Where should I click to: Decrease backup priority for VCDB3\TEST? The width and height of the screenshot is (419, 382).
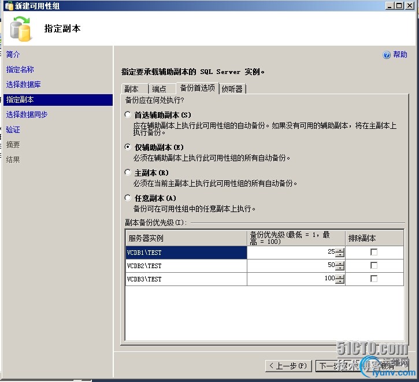tap(340, 281)
